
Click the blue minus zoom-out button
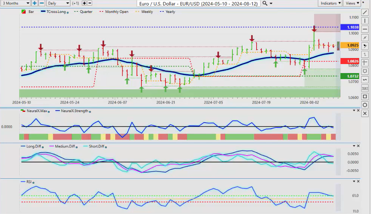pos(42,3)
